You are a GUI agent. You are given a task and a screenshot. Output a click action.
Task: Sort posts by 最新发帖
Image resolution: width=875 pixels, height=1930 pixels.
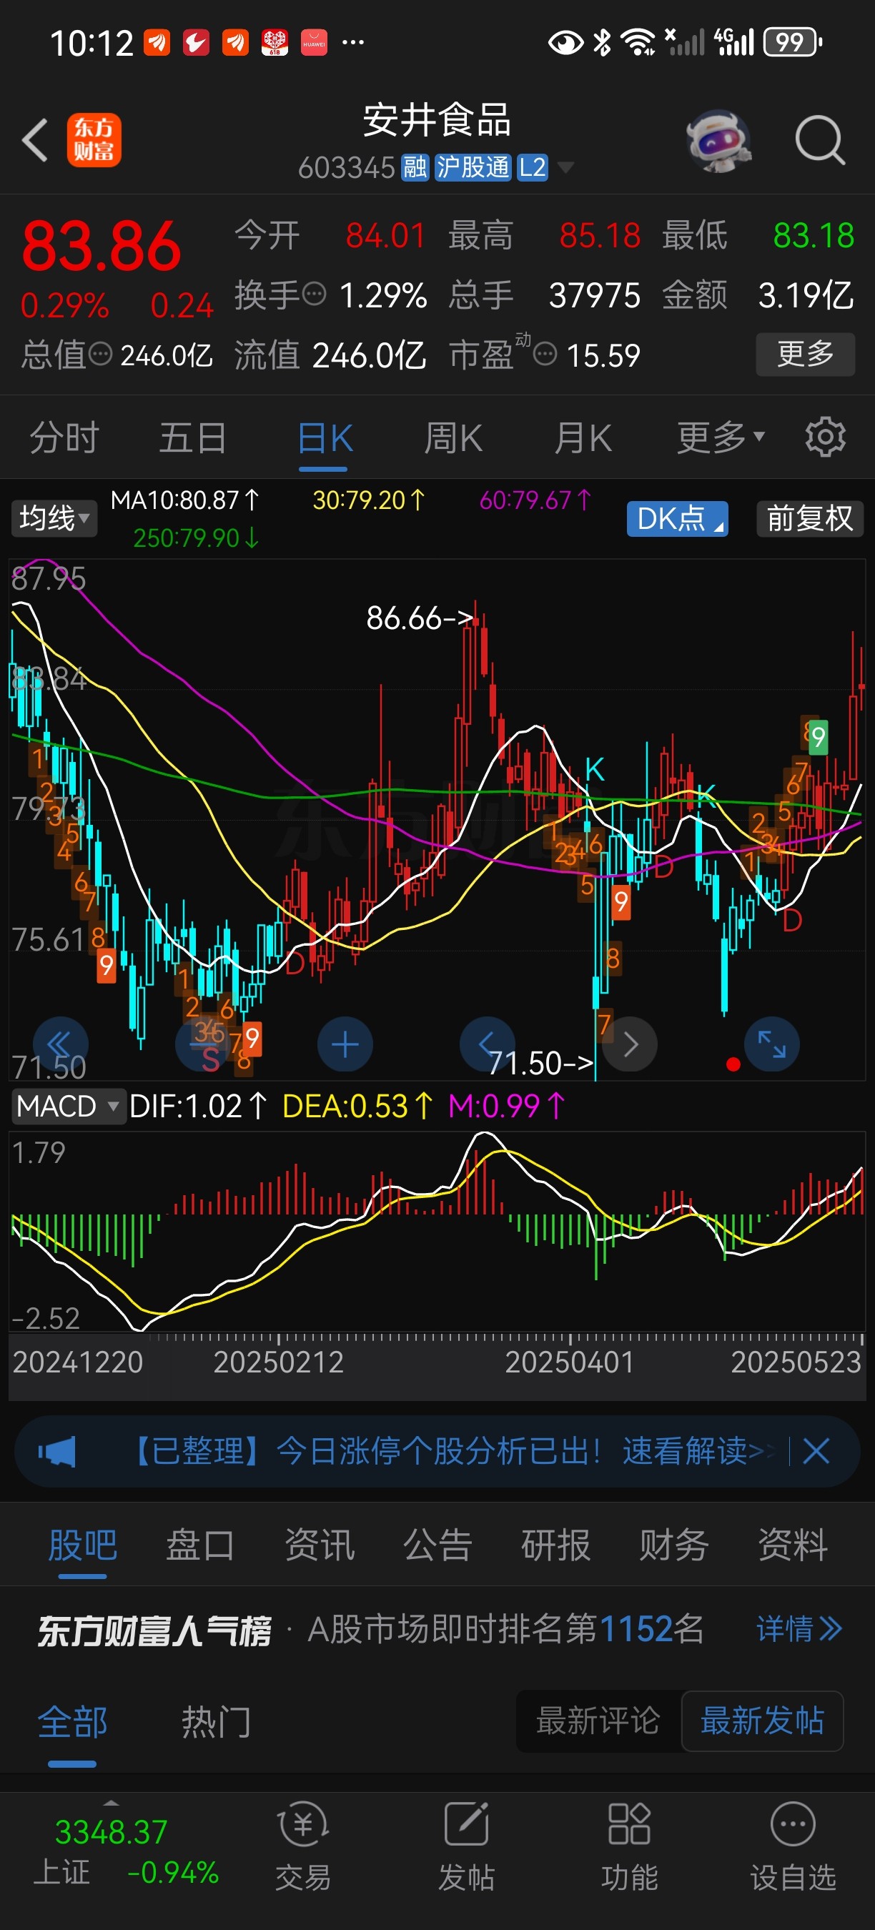point(763,1721)
